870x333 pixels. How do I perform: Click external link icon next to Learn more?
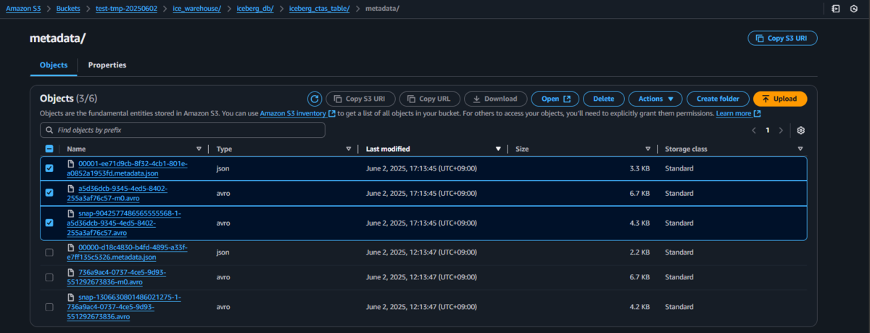tap(758, 114)
